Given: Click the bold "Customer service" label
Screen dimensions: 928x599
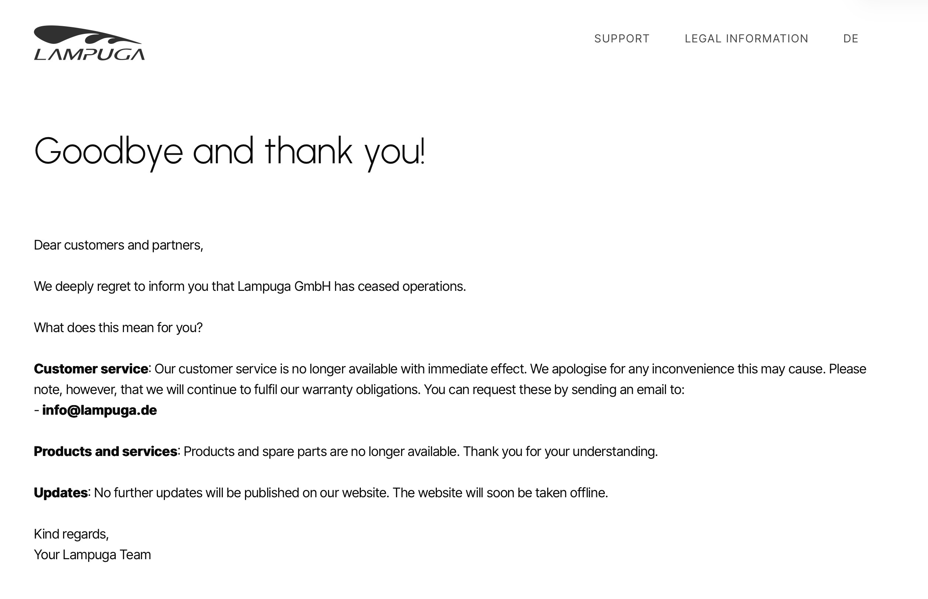Looking at the screenshot, I should pyautogui.click(x=91, y=369).
